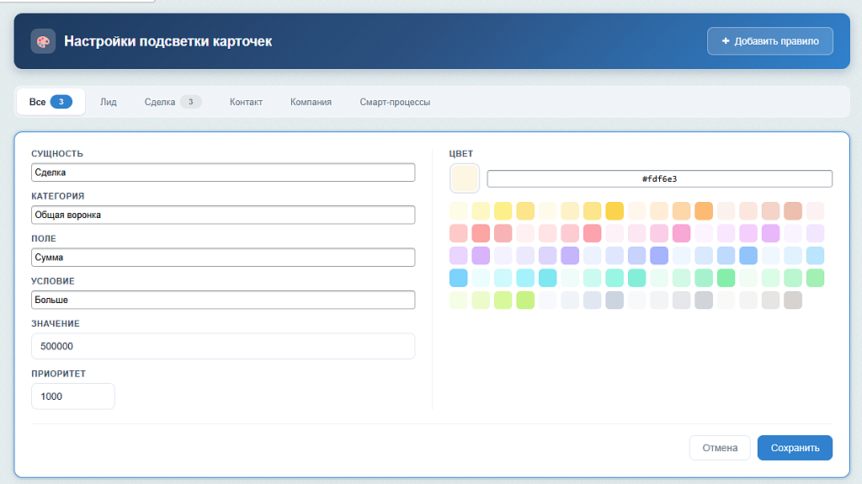Screen dimensions: 862x484
Task: Expand the Условие dropdown showing Больше
Action: 223,299
